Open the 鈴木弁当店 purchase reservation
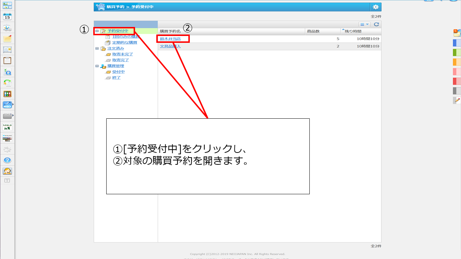Image resolution: width=461 pixels, height=259 pixels. (x=170, y=39)
